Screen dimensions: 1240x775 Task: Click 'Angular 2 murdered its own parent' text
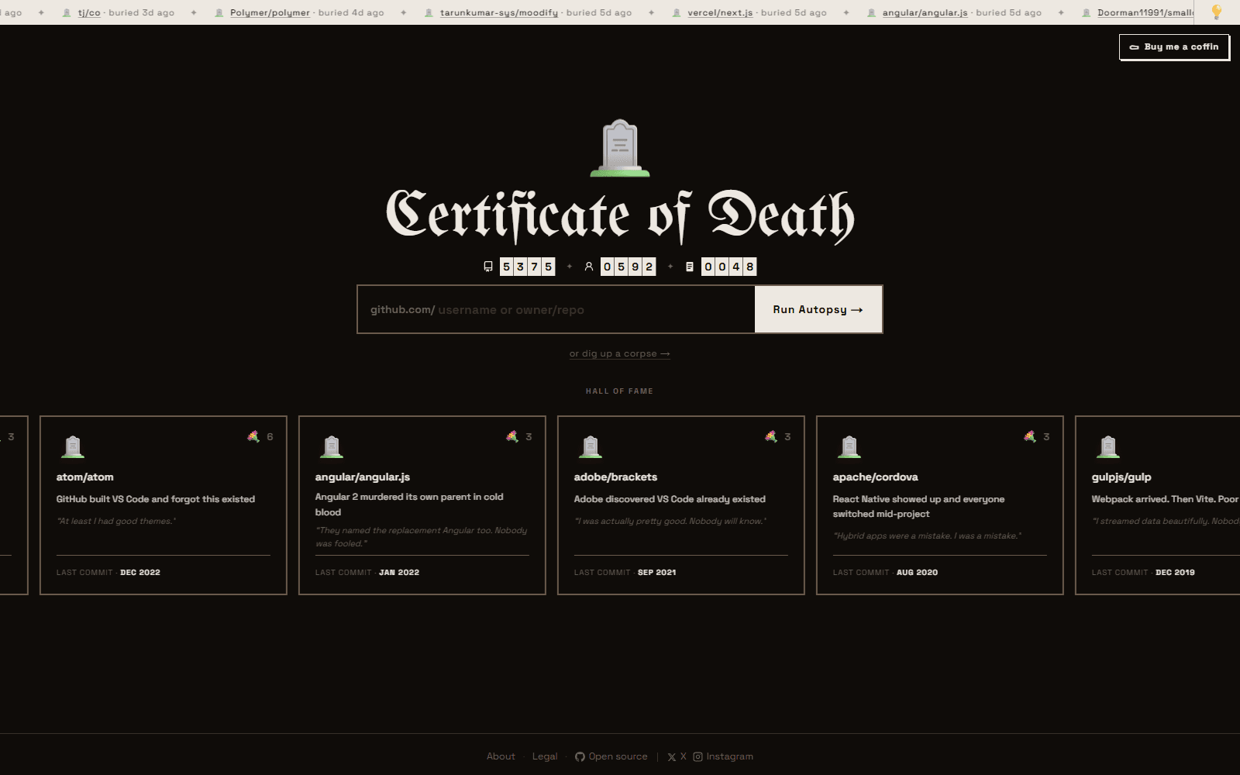click(x=409, y=505)
